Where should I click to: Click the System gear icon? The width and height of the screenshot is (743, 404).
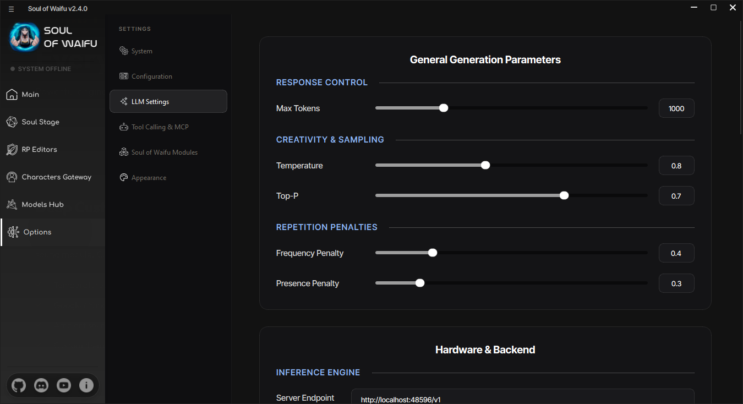point(124,51)
